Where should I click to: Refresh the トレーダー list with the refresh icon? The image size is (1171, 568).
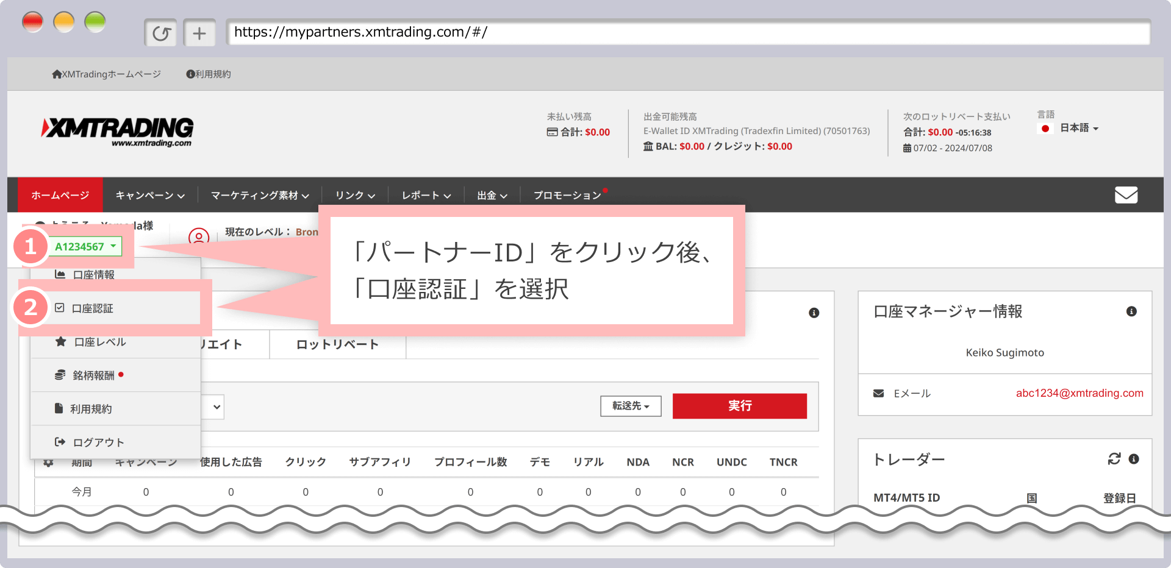pos(1114,459)
